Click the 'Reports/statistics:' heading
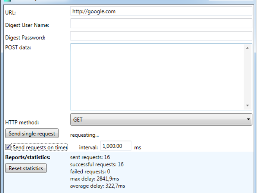 coord(28,157)
